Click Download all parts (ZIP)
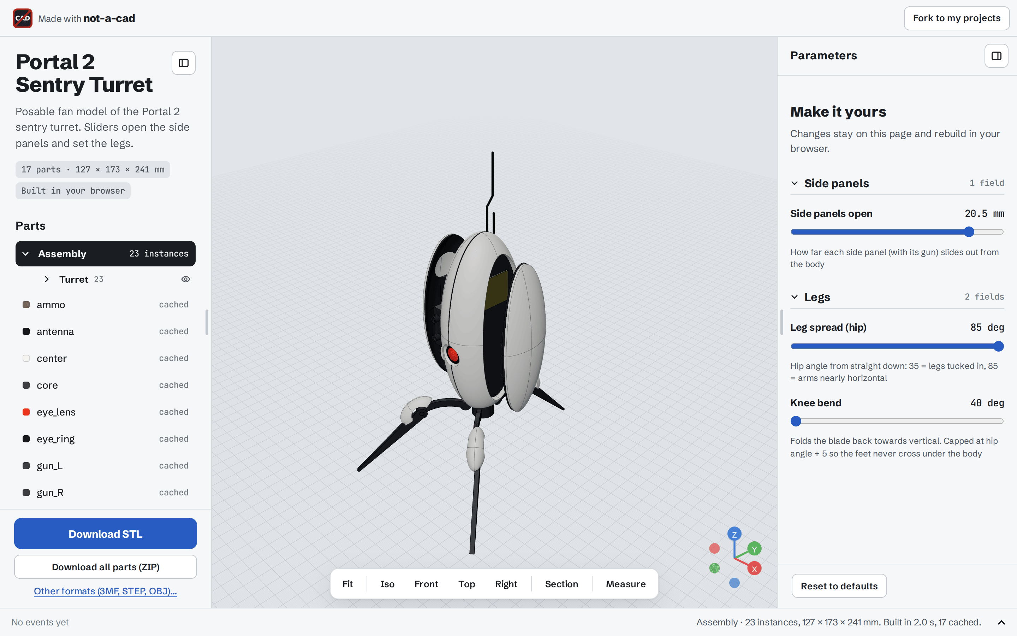Image resolution: width=1017 pixels, height=636 pixels. tap(106, 567)
